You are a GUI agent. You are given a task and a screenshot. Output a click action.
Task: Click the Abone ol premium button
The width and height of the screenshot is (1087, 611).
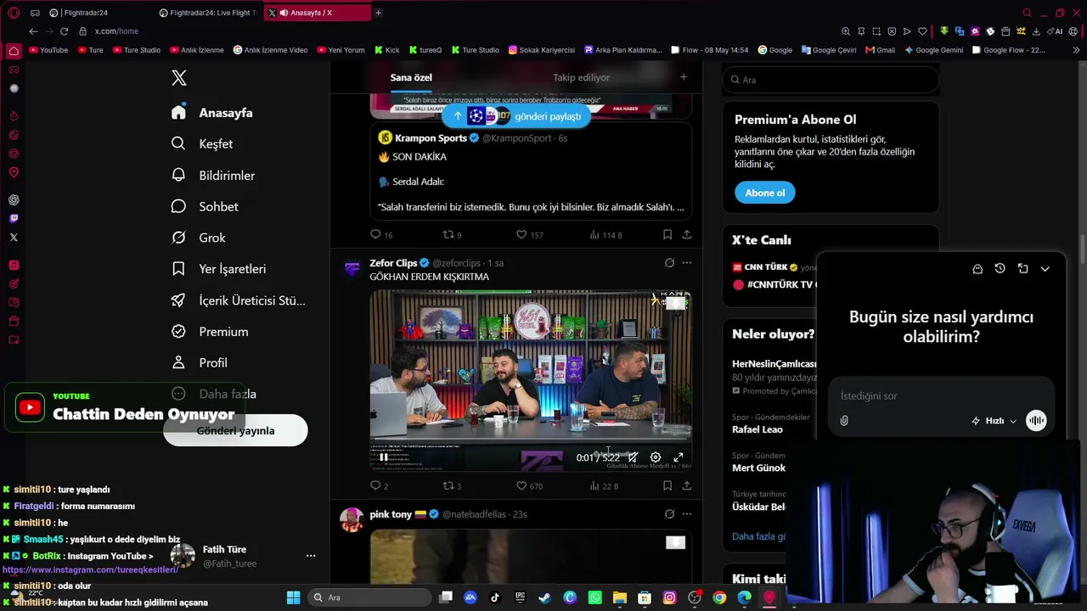click(764, 193)
